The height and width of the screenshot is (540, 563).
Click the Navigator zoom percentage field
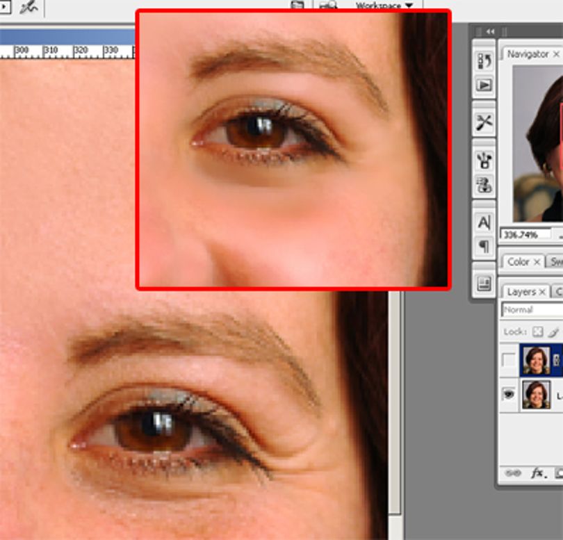pos(525,235)
